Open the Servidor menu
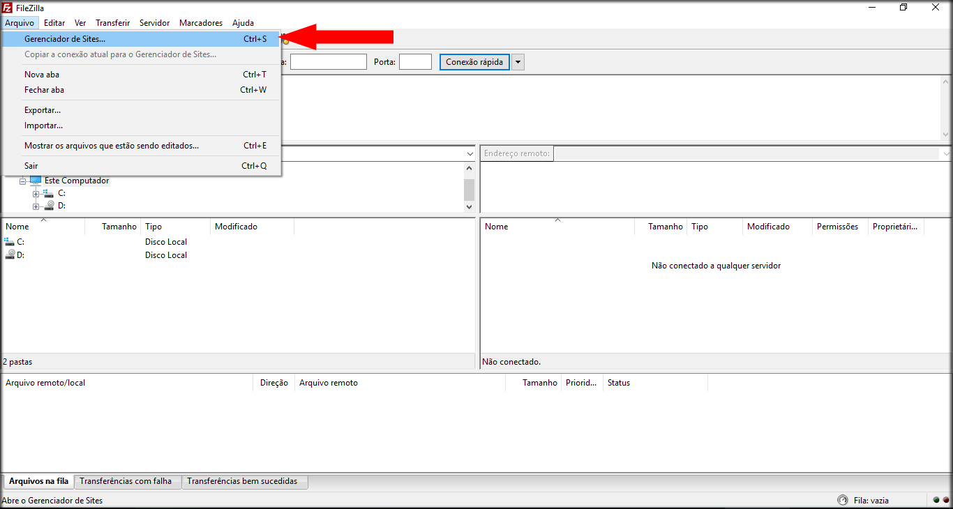The height and width of the screenshot is (509, 953). [154, 23]
